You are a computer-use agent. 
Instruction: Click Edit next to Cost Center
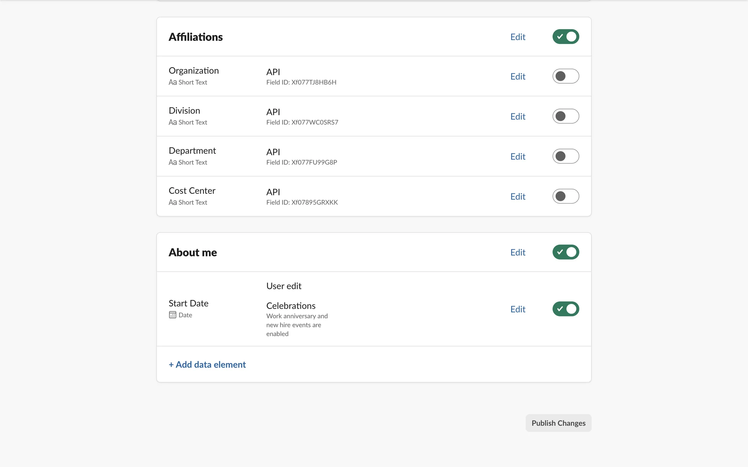518,197
